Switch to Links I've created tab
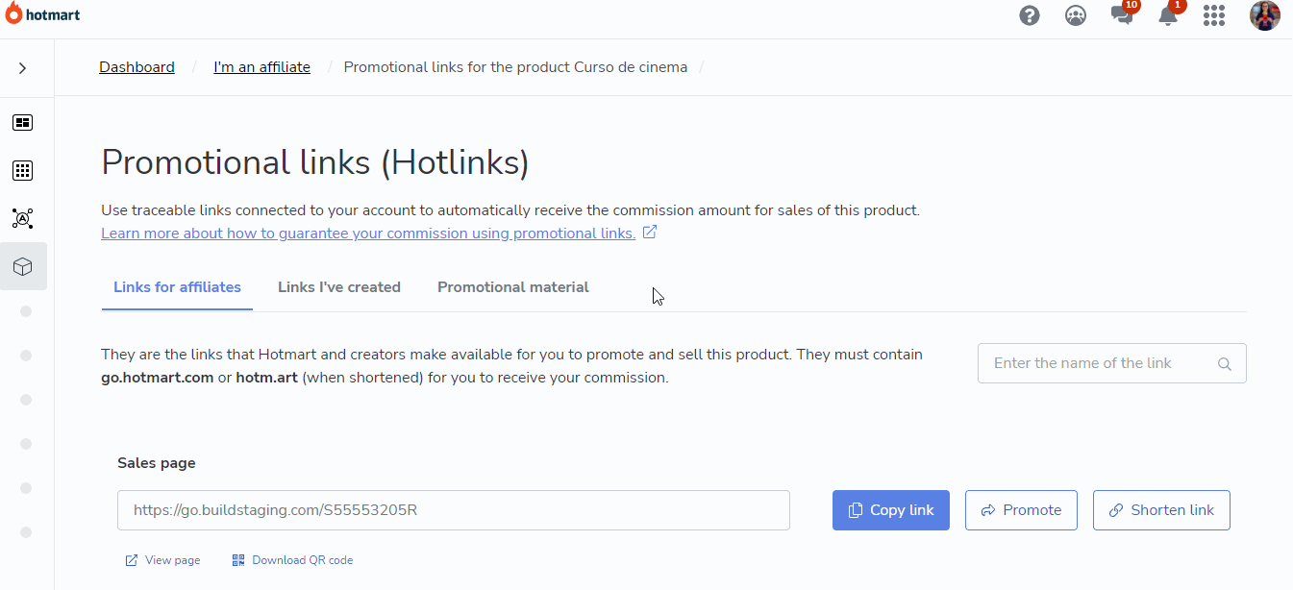The height and width of the screenshot is (590, 1293). 339,287
